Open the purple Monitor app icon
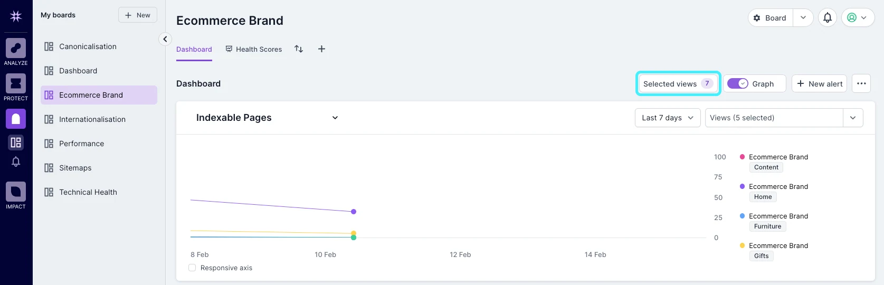The width and height of the screenshot is (884, 285). (16, 119)
